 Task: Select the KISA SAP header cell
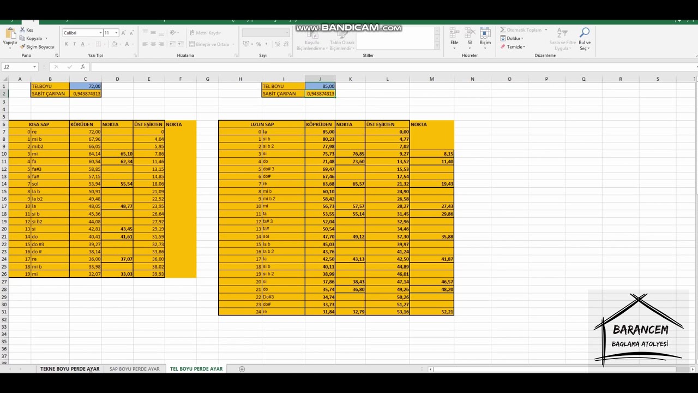(39, 124)
